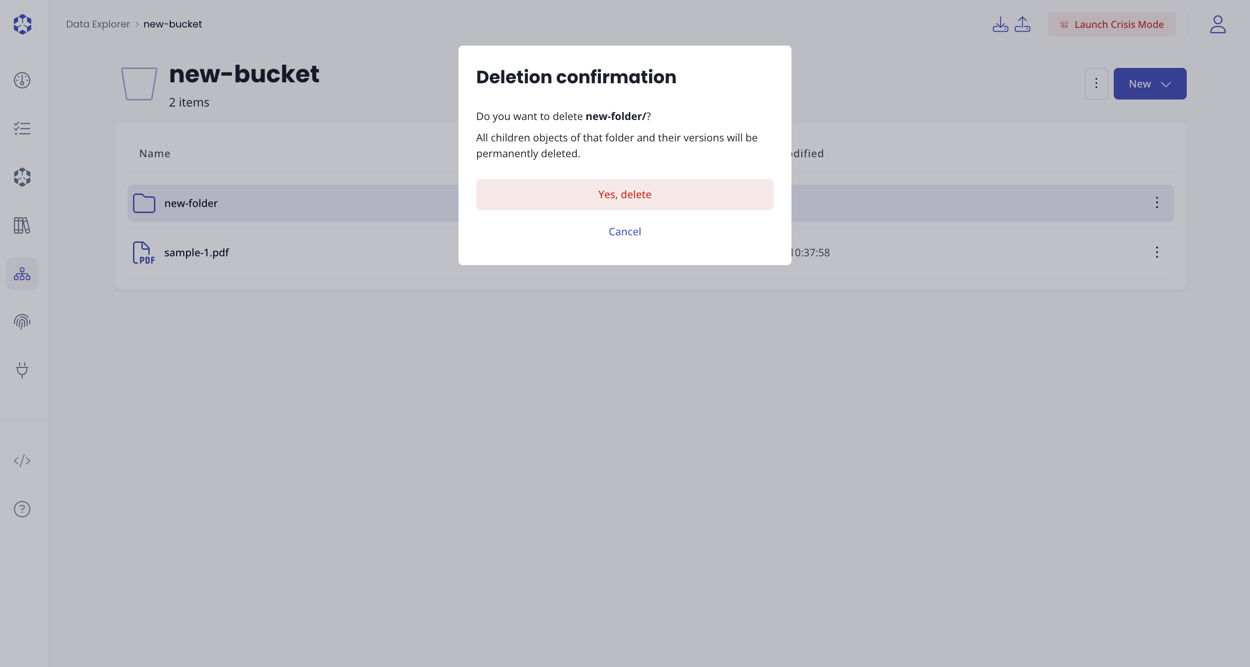Navigate to Data Explorer breadcrumb
1250x667 pixels.
pos(98,23)
